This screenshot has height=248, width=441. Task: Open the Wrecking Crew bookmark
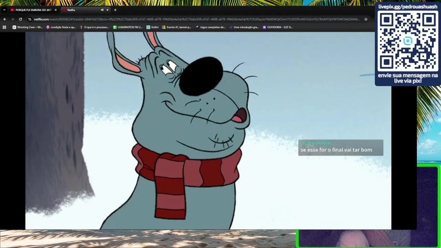click(x=28, y=27)
